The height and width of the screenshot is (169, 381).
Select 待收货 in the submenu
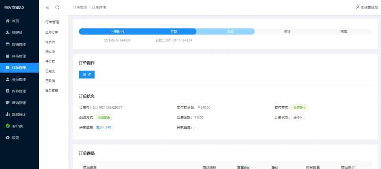pyautogui.click(x=50, y=52)
